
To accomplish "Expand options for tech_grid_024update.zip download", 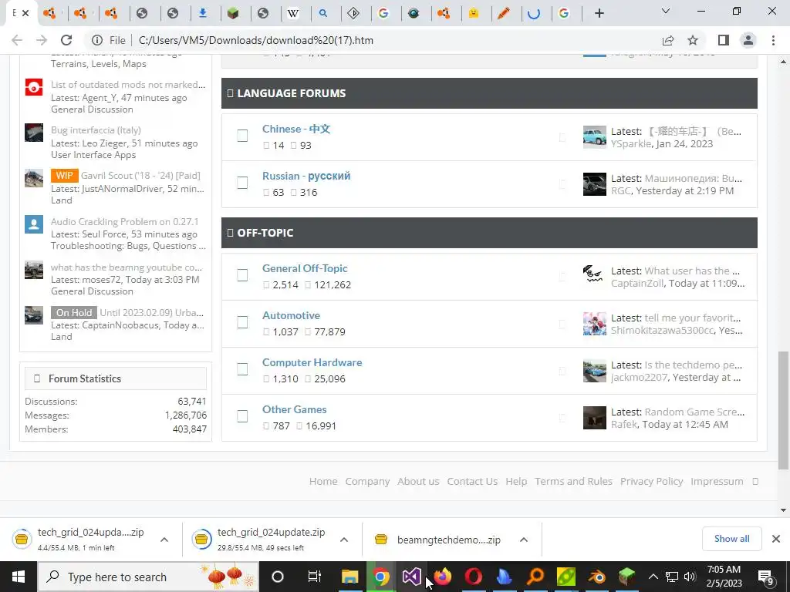I will point(344,540).
